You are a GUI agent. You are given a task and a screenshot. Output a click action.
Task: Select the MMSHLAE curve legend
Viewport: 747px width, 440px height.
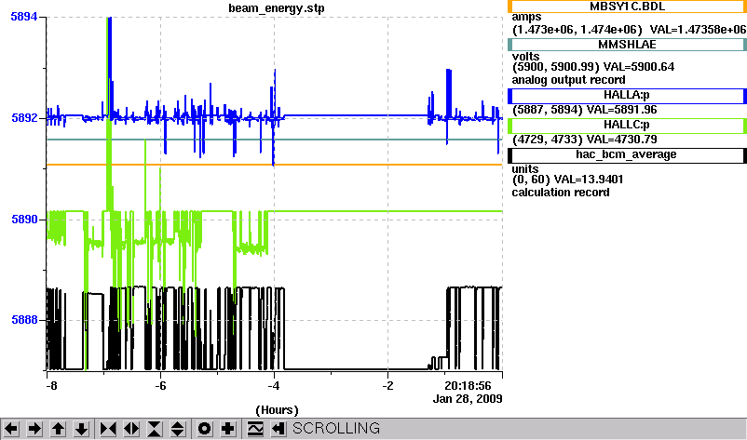coord(627,45)
